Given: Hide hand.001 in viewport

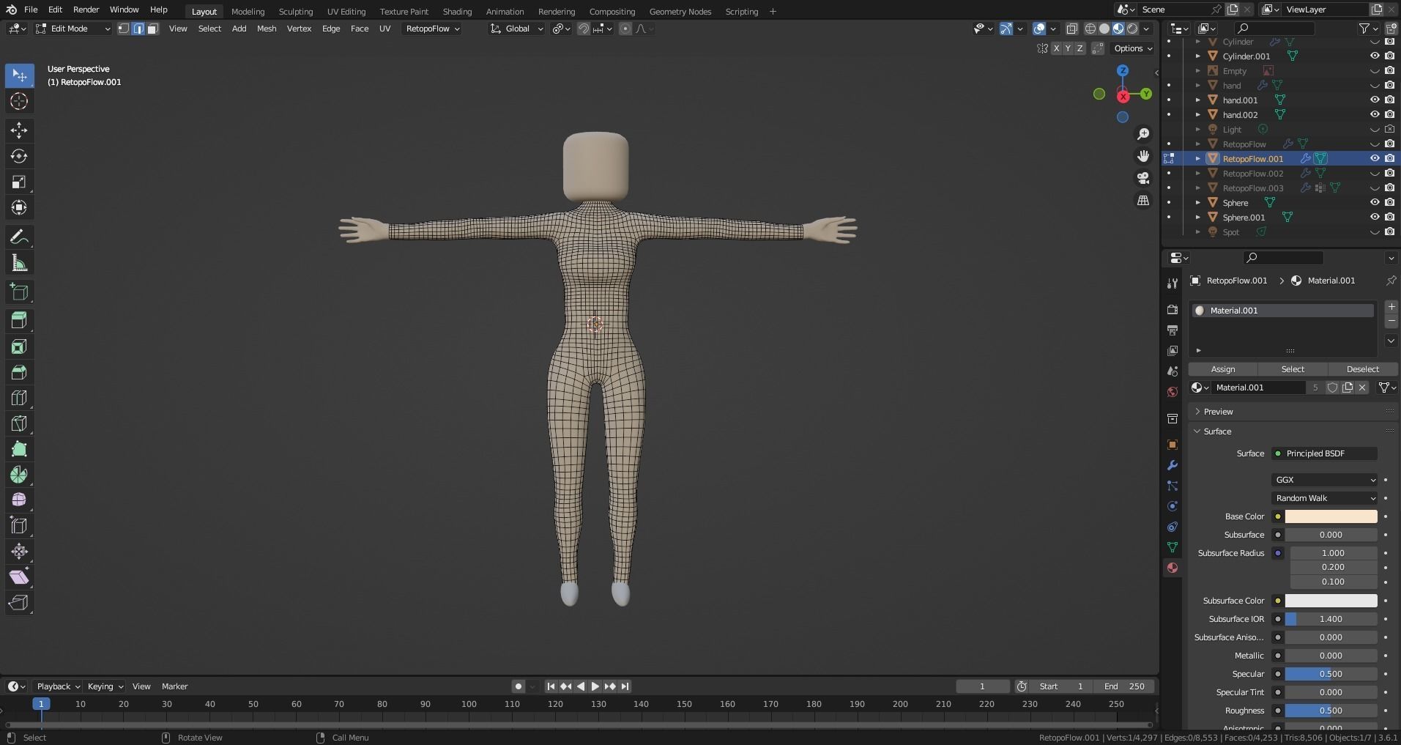Looking at the screenshot, I should click(x=1375, y=100).
